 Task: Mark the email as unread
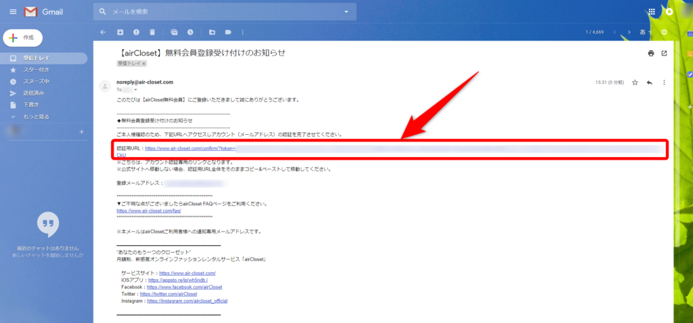(x=174, y=33)
